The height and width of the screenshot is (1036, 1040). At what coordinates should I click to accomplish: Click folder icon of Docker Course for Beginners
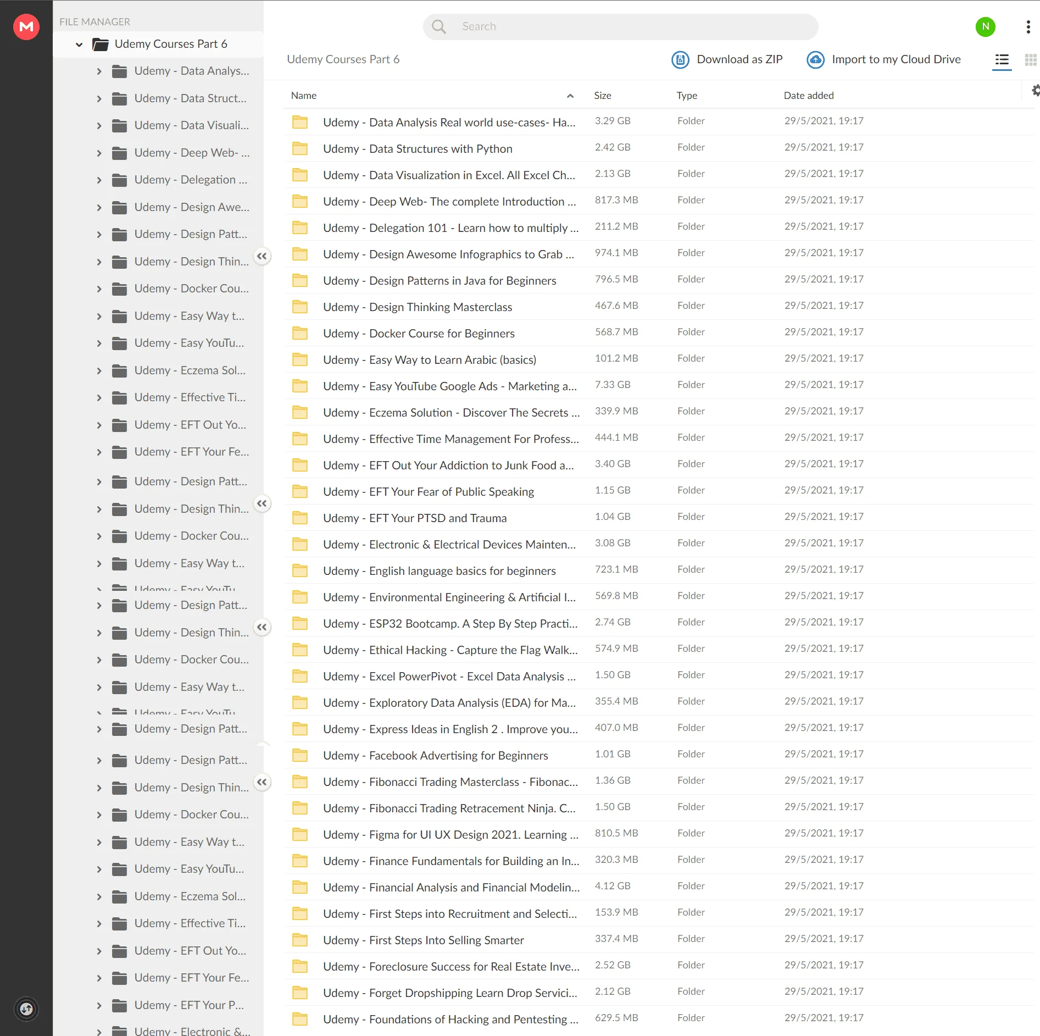click(x=300, y=333)
